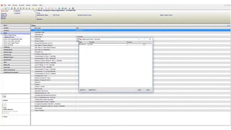Select the Parties section in the sidebar
This screenshot has width=231, height=130.
click(15, 28)
